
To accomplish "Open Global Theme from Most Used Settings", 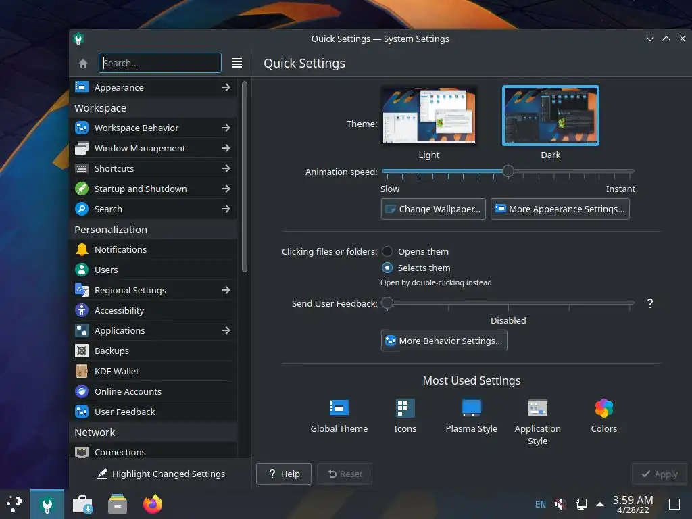I will [339, 416].
